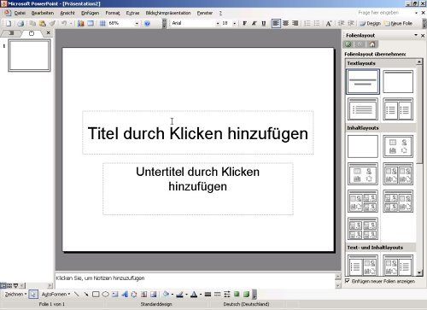Click notes area 'Klicken Sie, um Notizen hinzuzufügen'
This screenshot has width=427, height=310.
click(195, 280)
